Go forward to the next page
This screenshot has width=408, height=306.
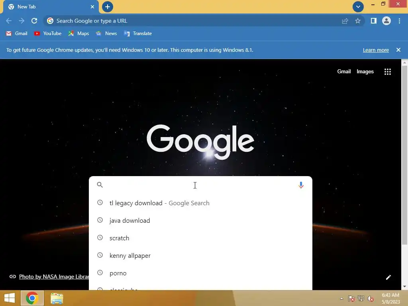(22, 21)
